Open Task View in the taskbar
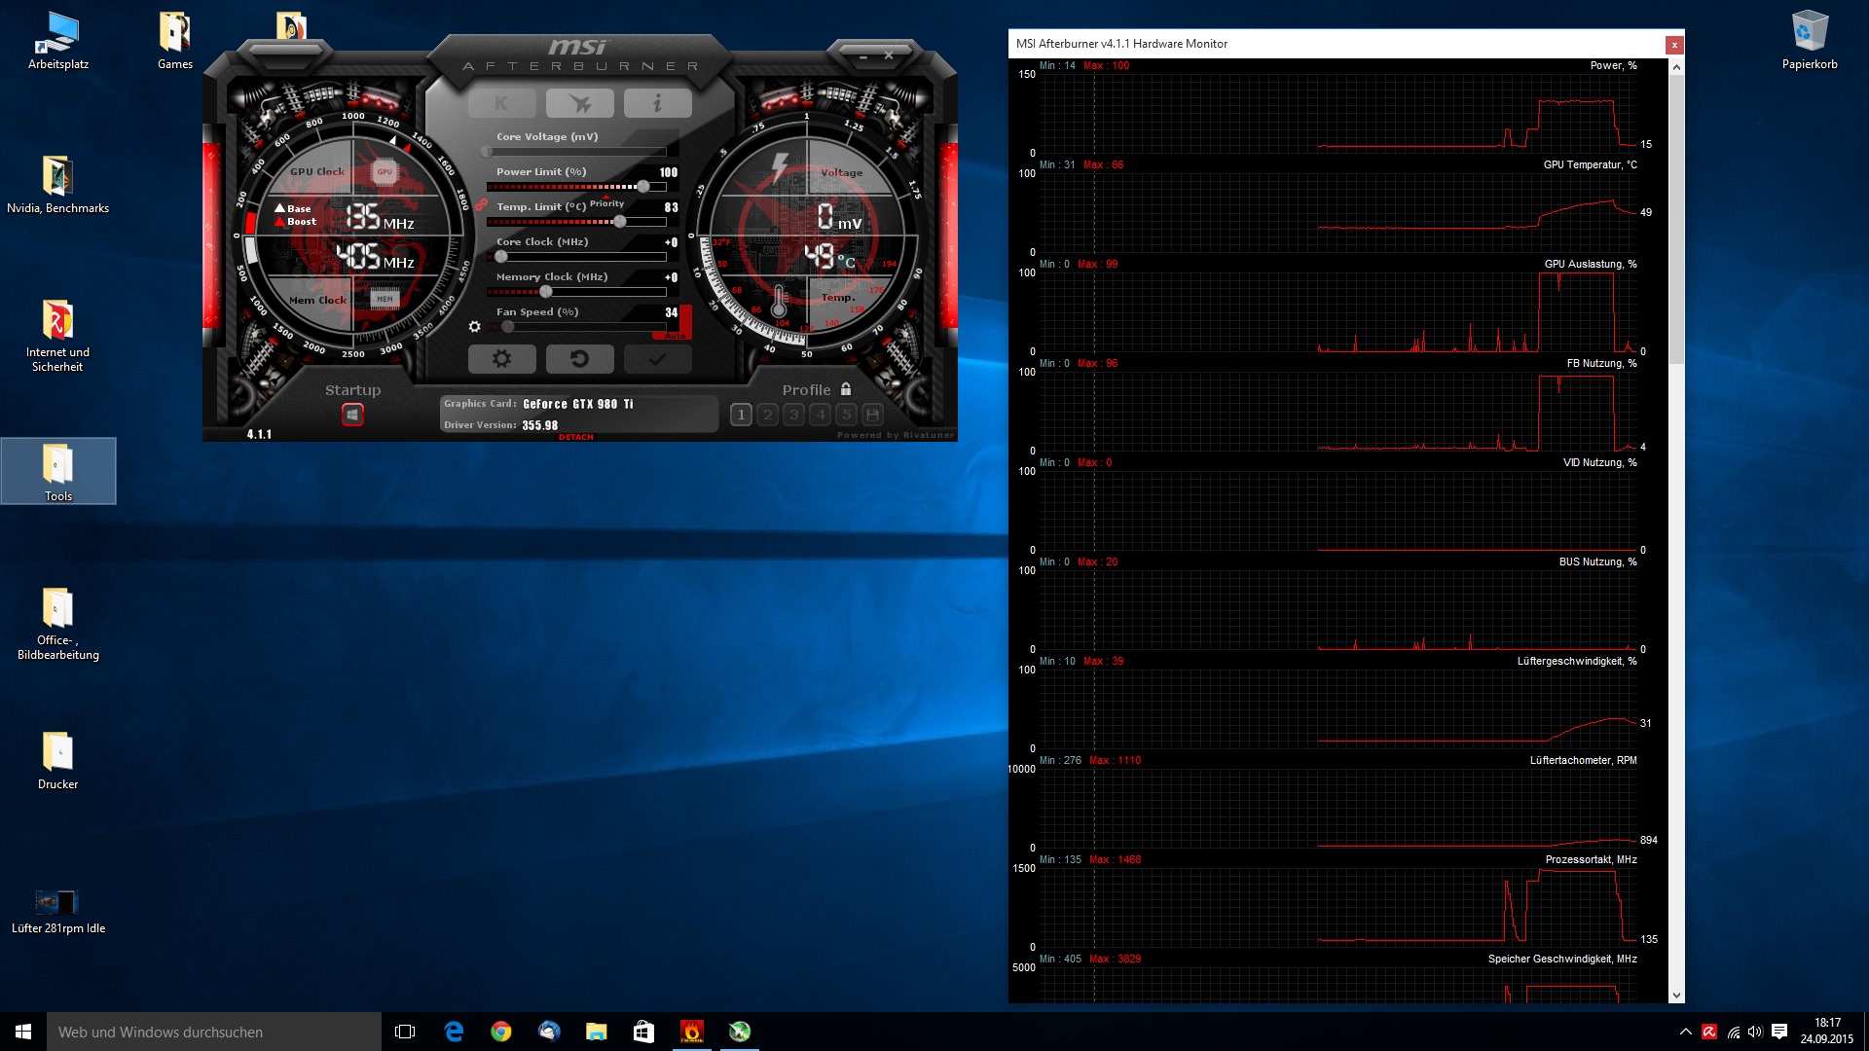The height and width of the screenshot is (1051, 1869). click(405, 1032)
